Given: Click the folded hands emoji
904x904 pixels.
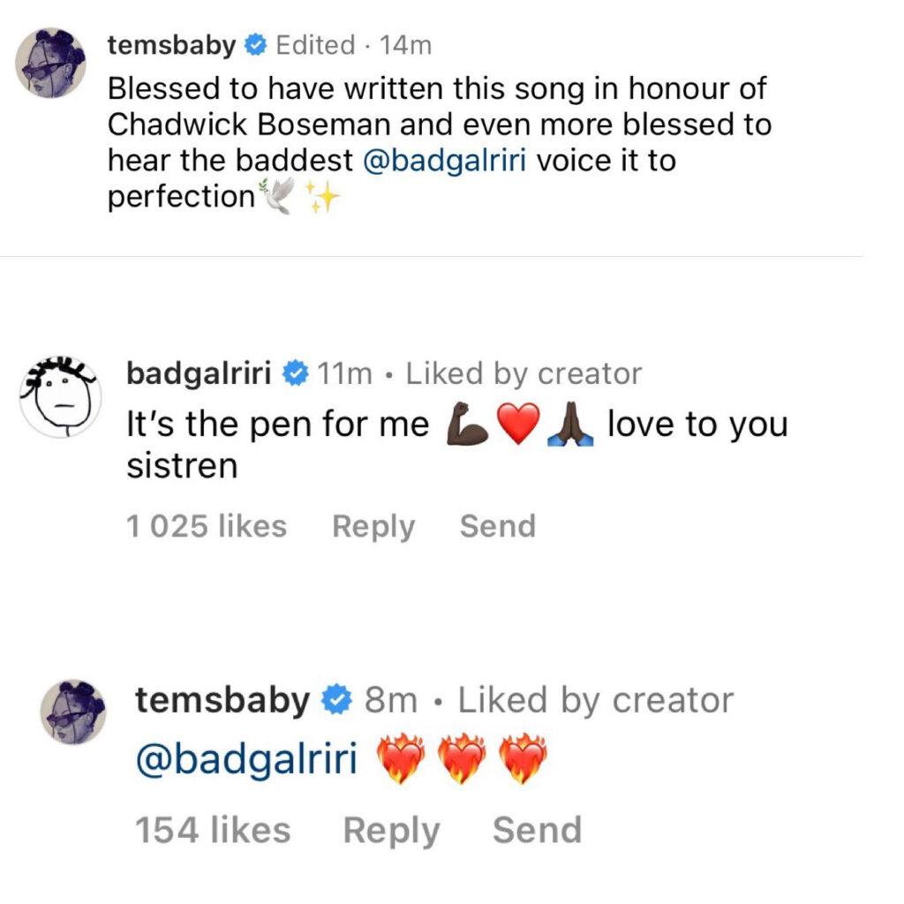Looking at the screenshot, I should tap(569, 426).
